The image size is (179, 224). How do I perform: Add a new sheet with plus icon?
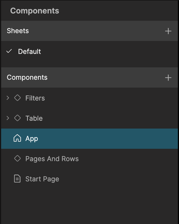click(x=168, y=31)
